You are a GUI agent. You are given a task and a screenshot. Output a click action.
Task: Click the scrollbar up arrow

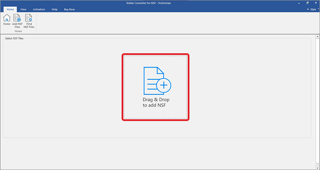[317, 37]
